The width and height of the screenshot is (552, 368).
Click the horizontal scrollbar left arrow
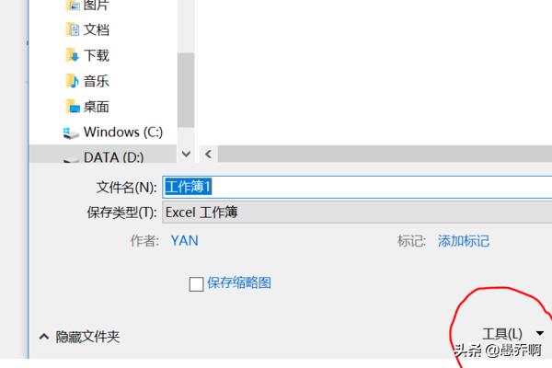point(209,154)
